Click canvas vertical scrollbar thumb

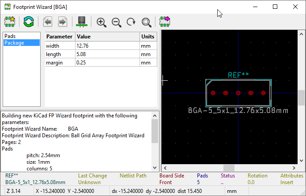tap(301, 98)
